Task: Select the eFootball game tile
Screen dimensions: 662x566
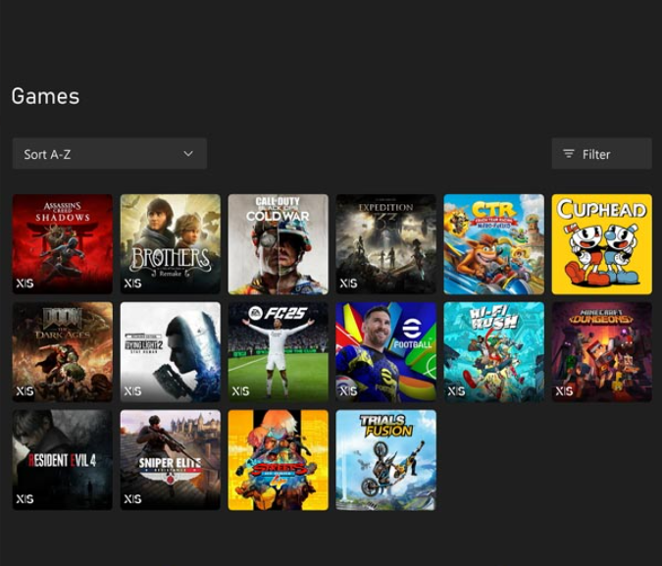Action: (385, 352)
